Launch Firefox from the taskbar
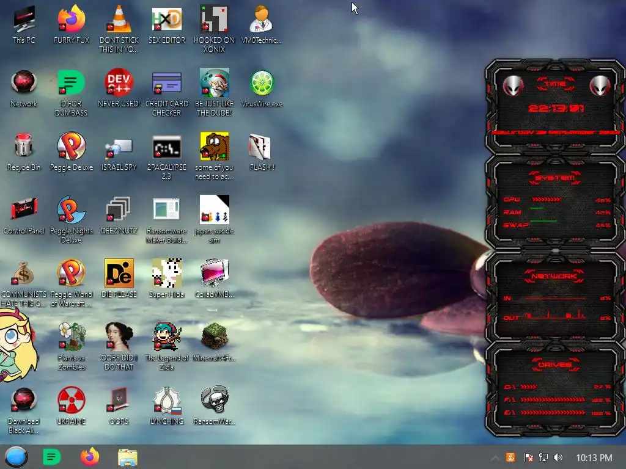 [x=90, y=457]
